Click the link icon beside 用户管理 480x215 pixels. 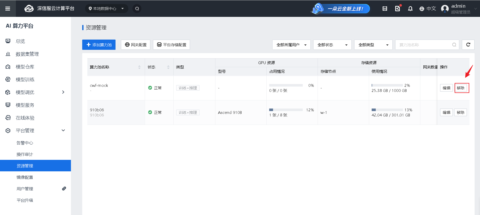tap(64, 188)
